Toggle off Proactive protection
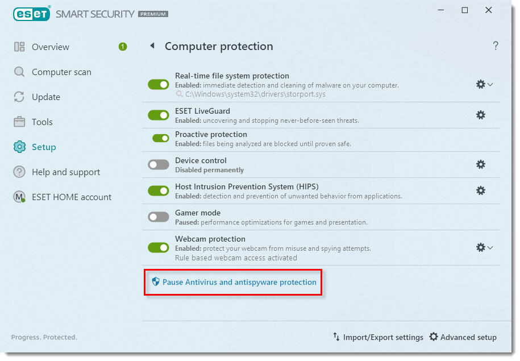 pyautogui.click(x=161, y=138)
